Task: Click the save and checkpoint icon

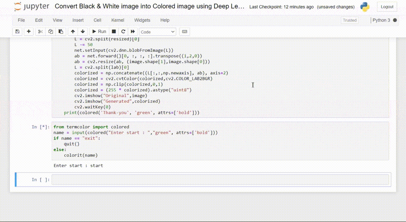Action: (x=17, y=32)
